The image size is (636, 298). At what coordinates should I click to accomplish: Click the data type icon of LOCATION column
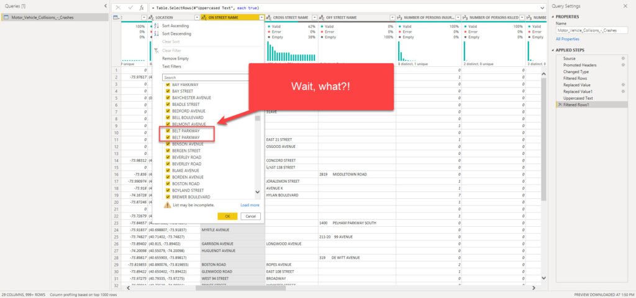pyautogui.click(x=151, y=18)
